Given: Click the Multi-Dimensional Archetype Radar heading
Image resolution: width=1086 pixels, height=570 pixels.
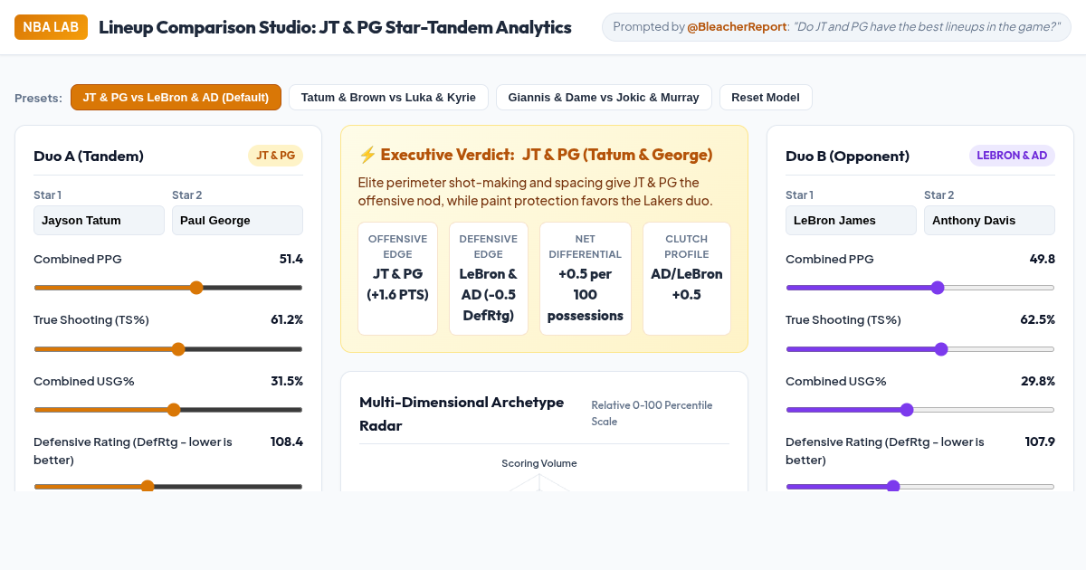Looking at the screenshot, I should 462,413.
